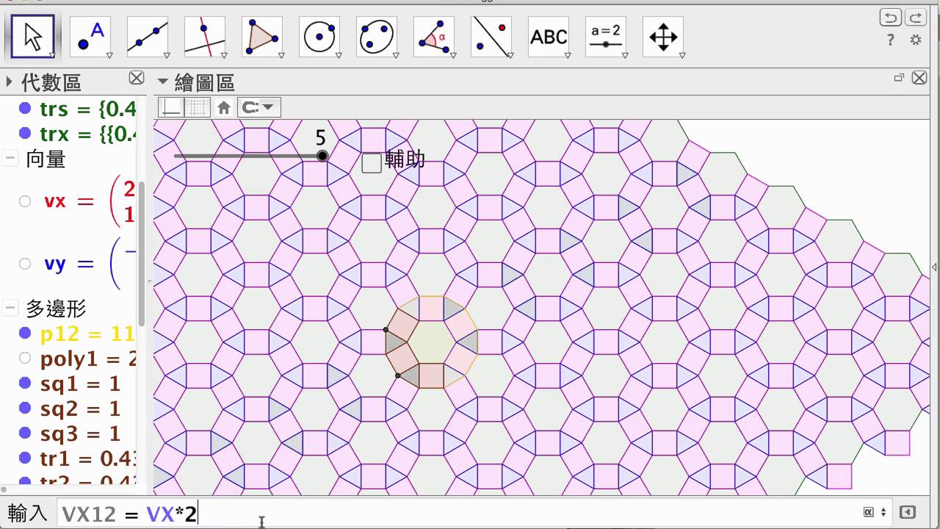Click the Undo arrow button

tap(891, 18)
